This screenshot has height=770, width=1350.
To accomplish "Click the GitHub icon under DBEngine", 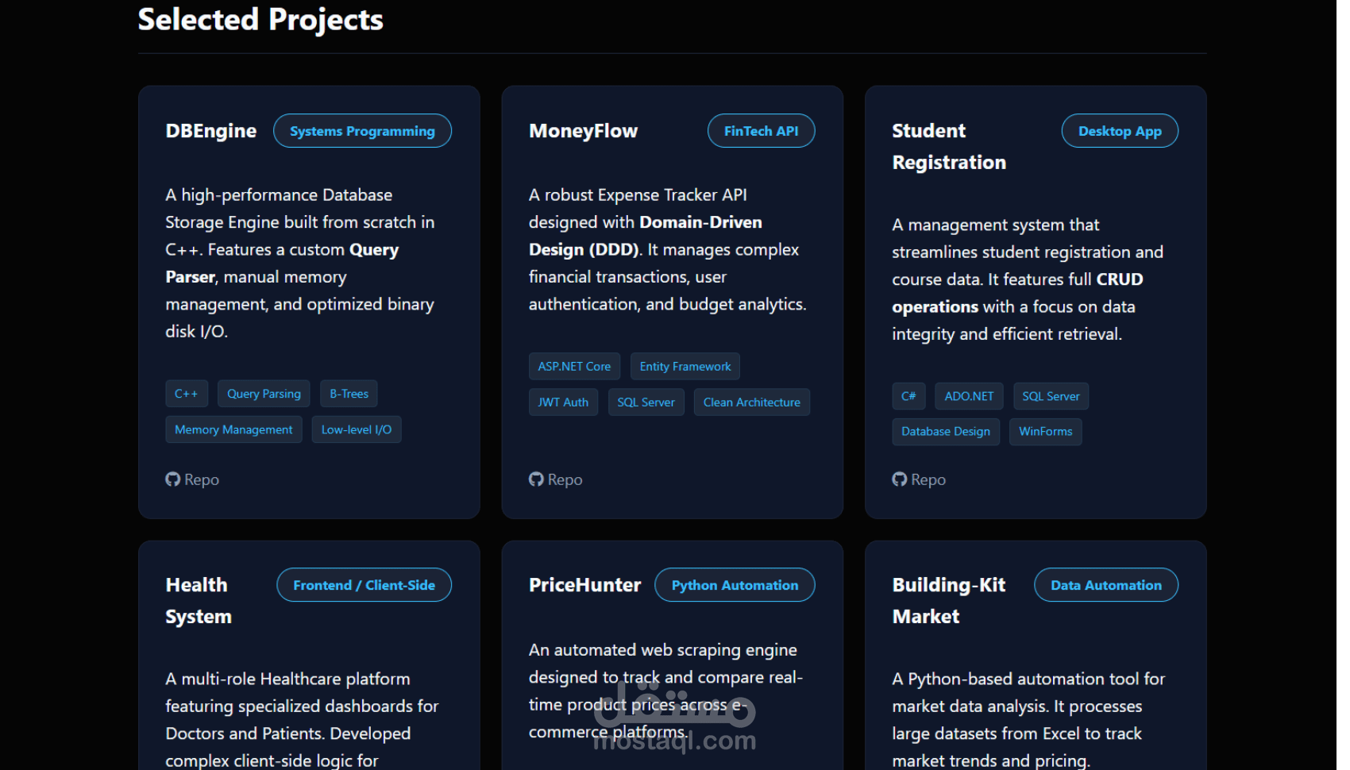I will pos(172,479).
